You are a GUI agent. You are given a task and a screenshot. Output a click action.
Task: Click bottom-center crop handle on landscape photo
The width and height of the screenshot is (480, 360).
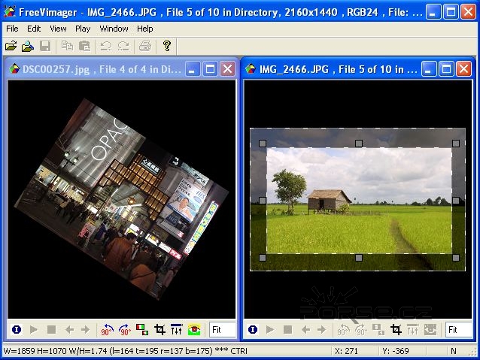point(359,258)
